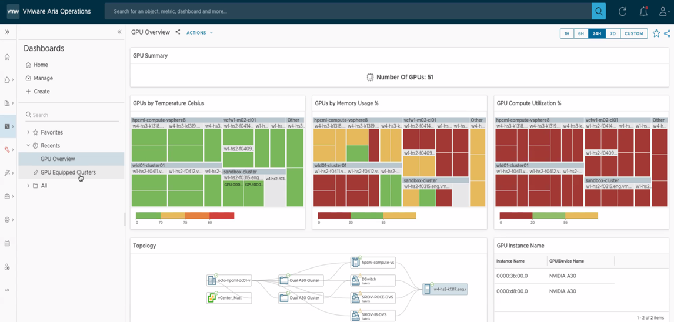Screen dimensions: 674x322
Task: Refresh the page using the top refresh icon
Action: [622, 11]
